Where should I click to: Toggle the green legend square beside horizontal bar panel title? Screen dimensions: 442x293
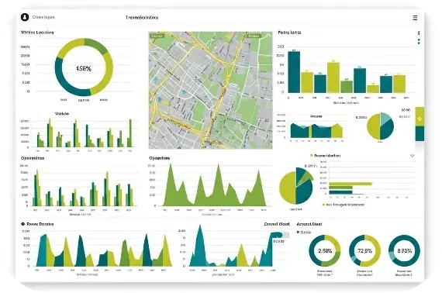click(311, 155)
